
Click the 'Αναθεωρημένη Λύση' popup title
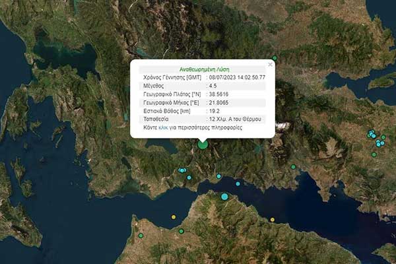pyautogui.click(x=203, y=69)
